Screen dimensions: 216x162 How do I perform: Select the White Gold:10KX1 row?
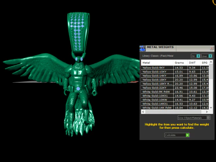click(175, 96)
